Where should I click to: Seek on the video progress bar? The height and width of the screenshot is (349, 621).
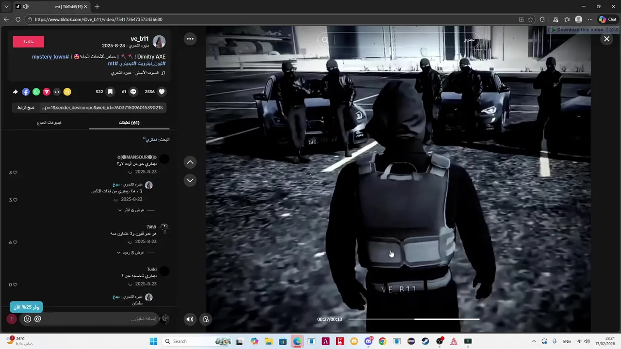coord(414,319)
